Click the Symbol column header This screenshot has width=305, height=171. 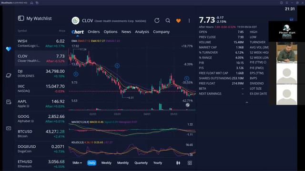(x=22, y=31)
